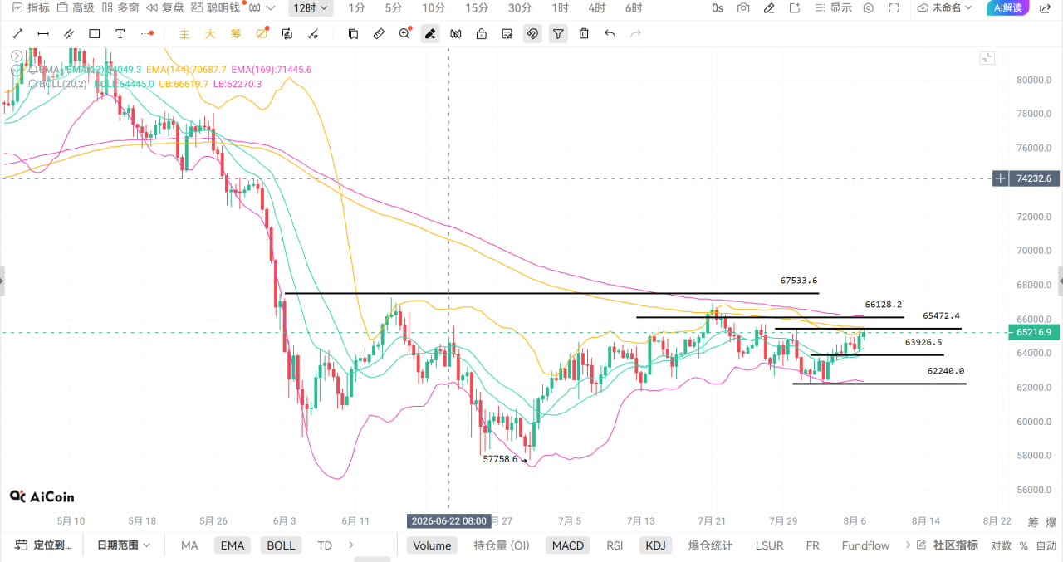This screenshot has height=562, width=1063.
Task: Switch to 4时 timeframe
Action: click(596, 8)
